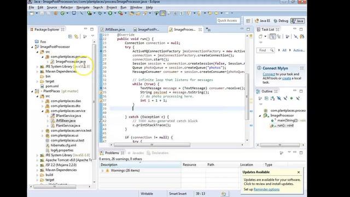Close the Updates Available popup
350x197 pixels.
(299, 172)
